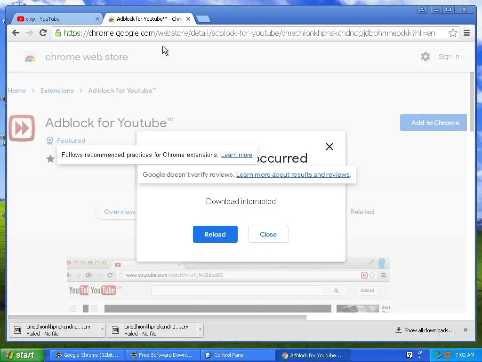The height and width of the screenshot is (362, 482).
Task: Click the vertical page scrollbar thumb
Action: pos(472,102)
